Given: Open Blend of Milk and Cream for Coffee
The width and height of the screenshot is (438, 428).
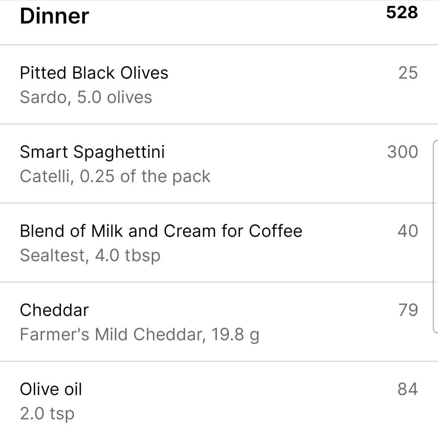Looking at the screenshot, I should coord(161,231).
